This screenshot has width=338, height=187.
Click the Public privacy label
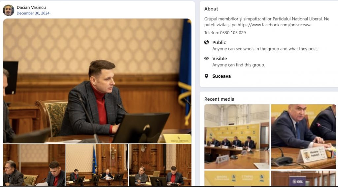219,42
